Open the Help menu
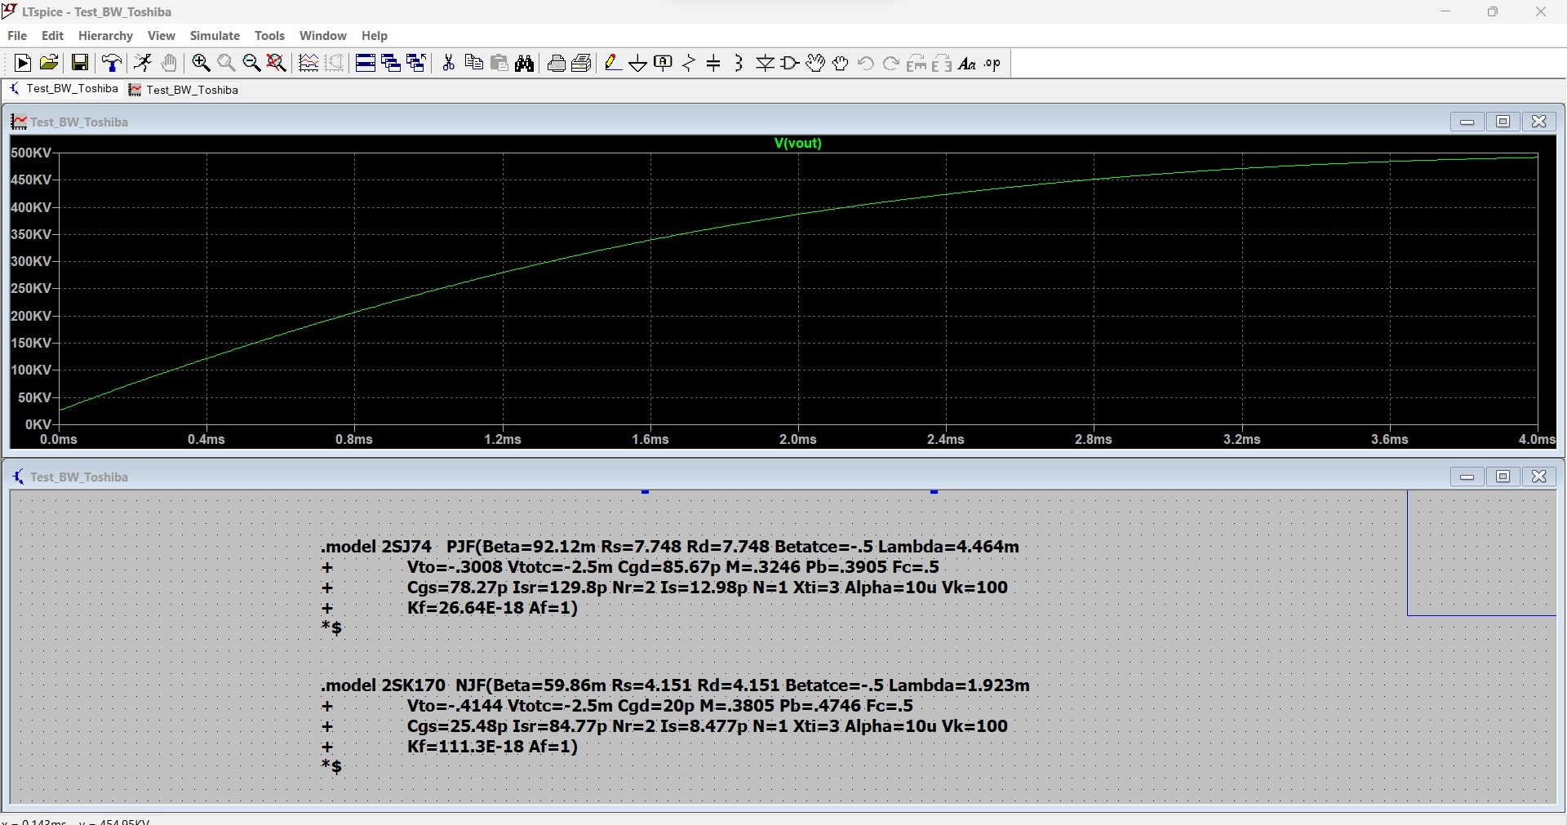 coord(374,36)
